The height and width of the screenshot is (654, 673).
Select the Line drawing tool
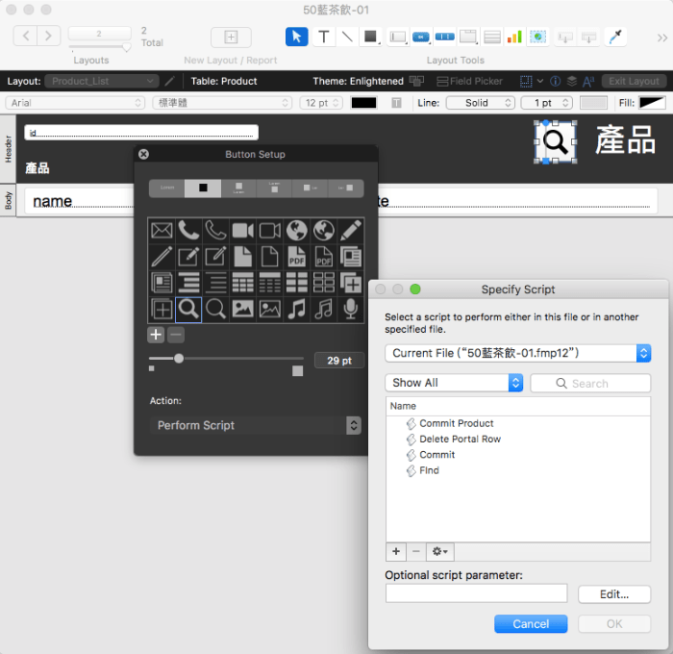pos(347,38)
